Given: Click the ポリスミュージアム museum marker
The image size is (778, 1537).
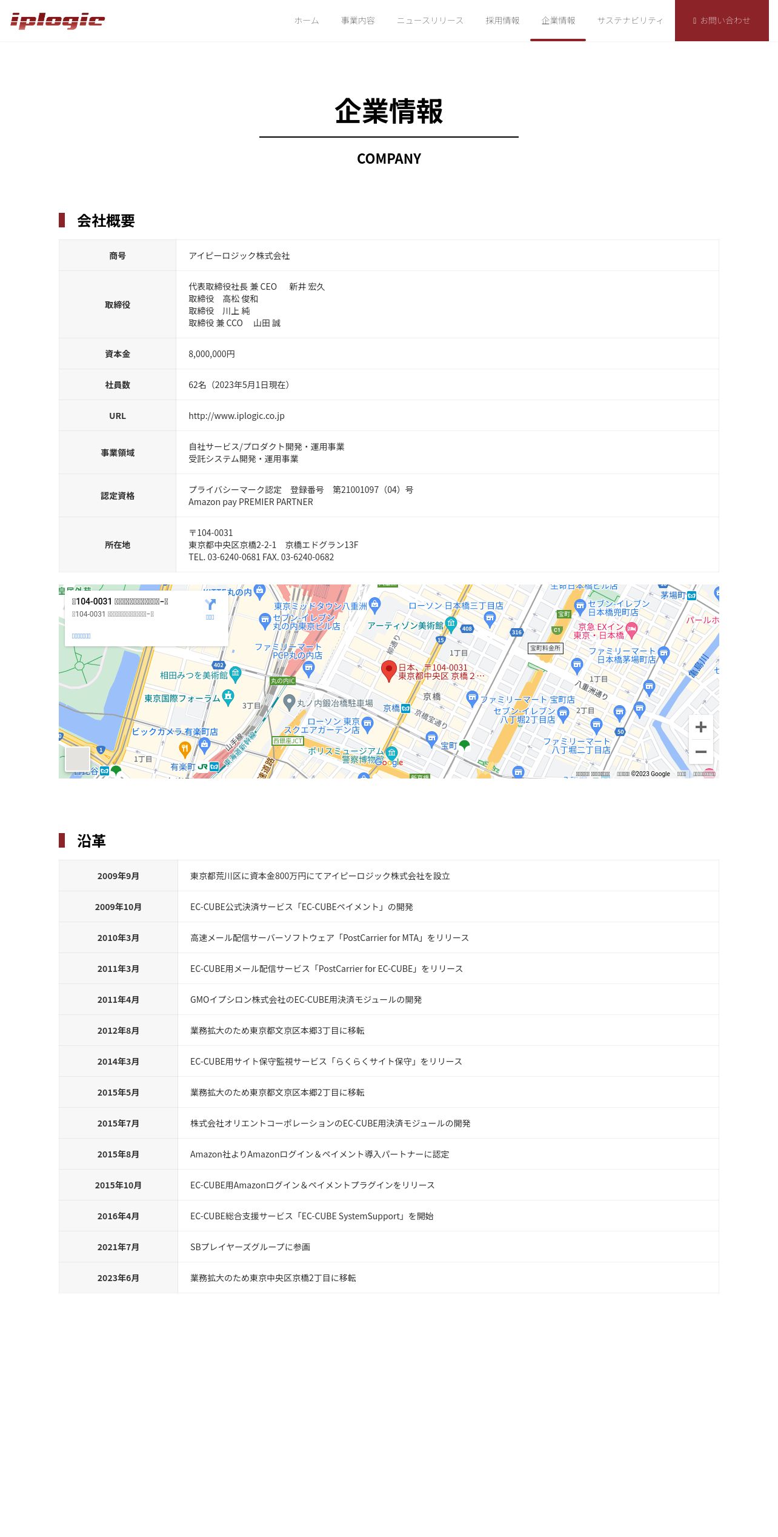Looking at the screenshot, I should coord(392,754).
